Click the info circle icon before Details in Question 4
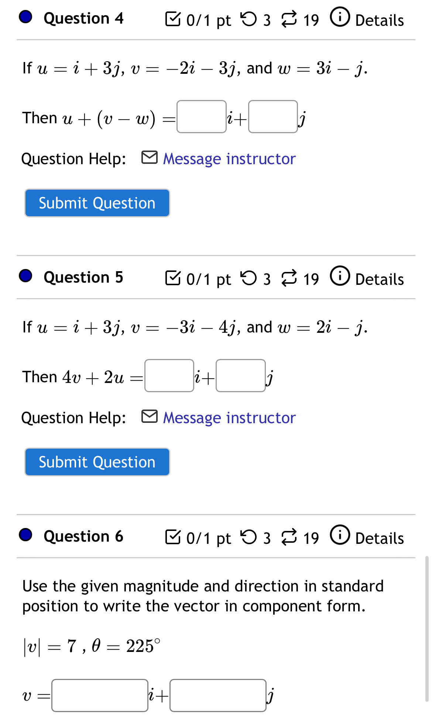Viewport: 432px width, 718px height. click(340, 17)
